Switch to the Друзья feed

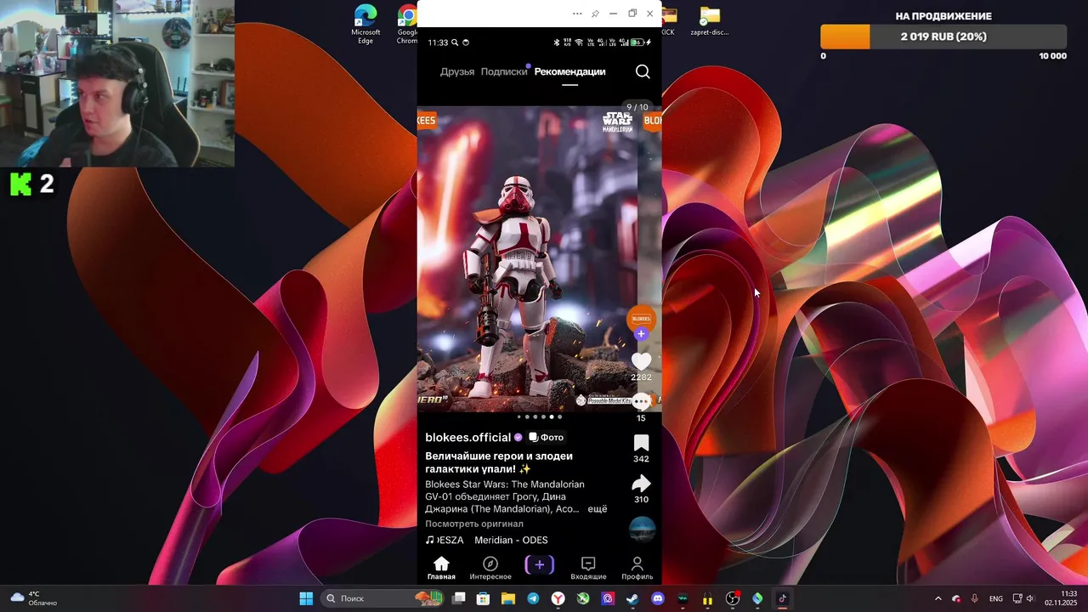(x=457, y=71)
